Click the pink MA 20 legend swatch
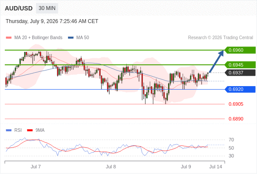The width and height of the screenshot is (257, 174). click(x=9, y=38)
